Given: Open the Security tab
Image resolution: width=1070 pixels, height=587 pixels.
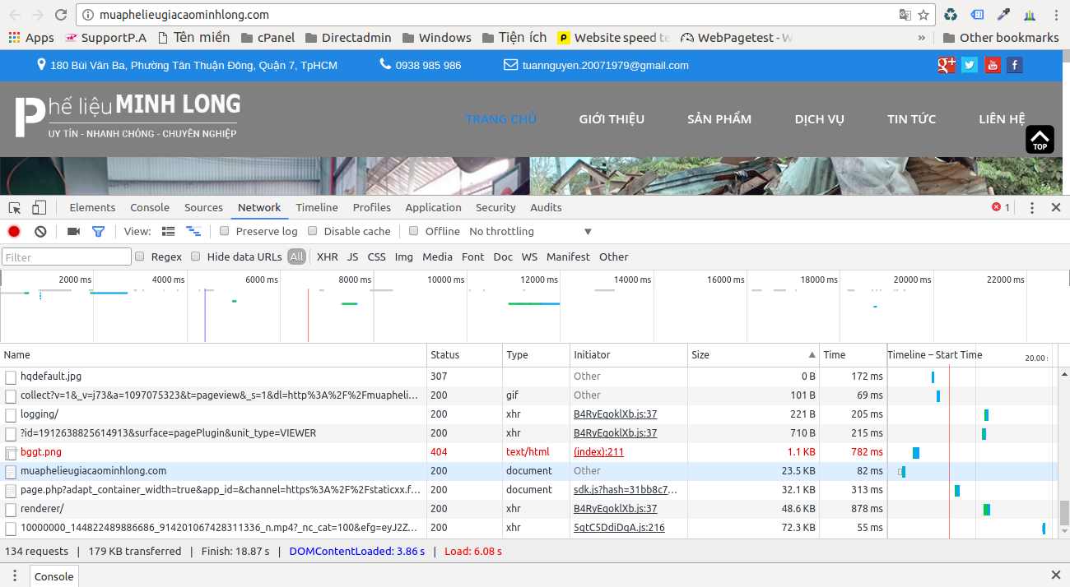Looking at the screenshot, I should (x=495, y=208).
